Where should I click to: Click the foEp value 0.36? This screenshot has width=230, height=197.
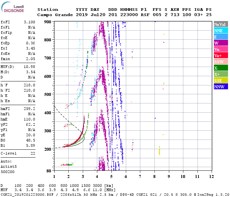(x=31, y=43)
